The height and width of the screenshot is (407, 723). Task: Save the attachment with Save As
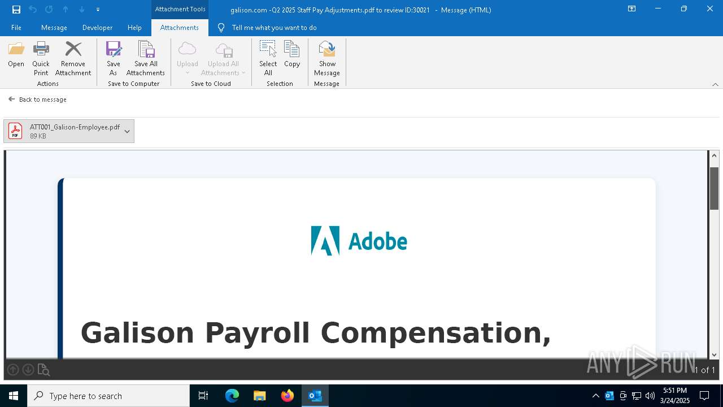[113, 59]
